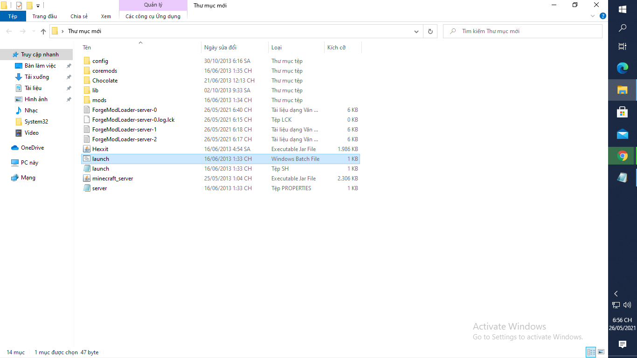Open the config folder
Screen dimensions: 637x358
[x=221, y=61]
